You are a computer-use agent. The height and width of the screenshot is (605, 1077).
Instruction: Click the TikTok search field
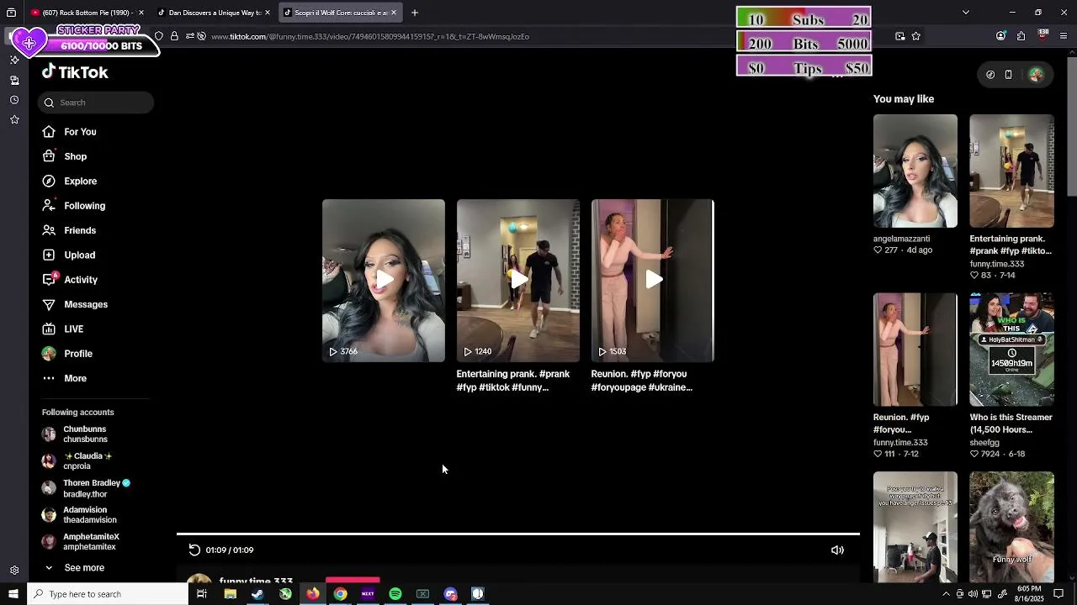[x=96, y=103]
